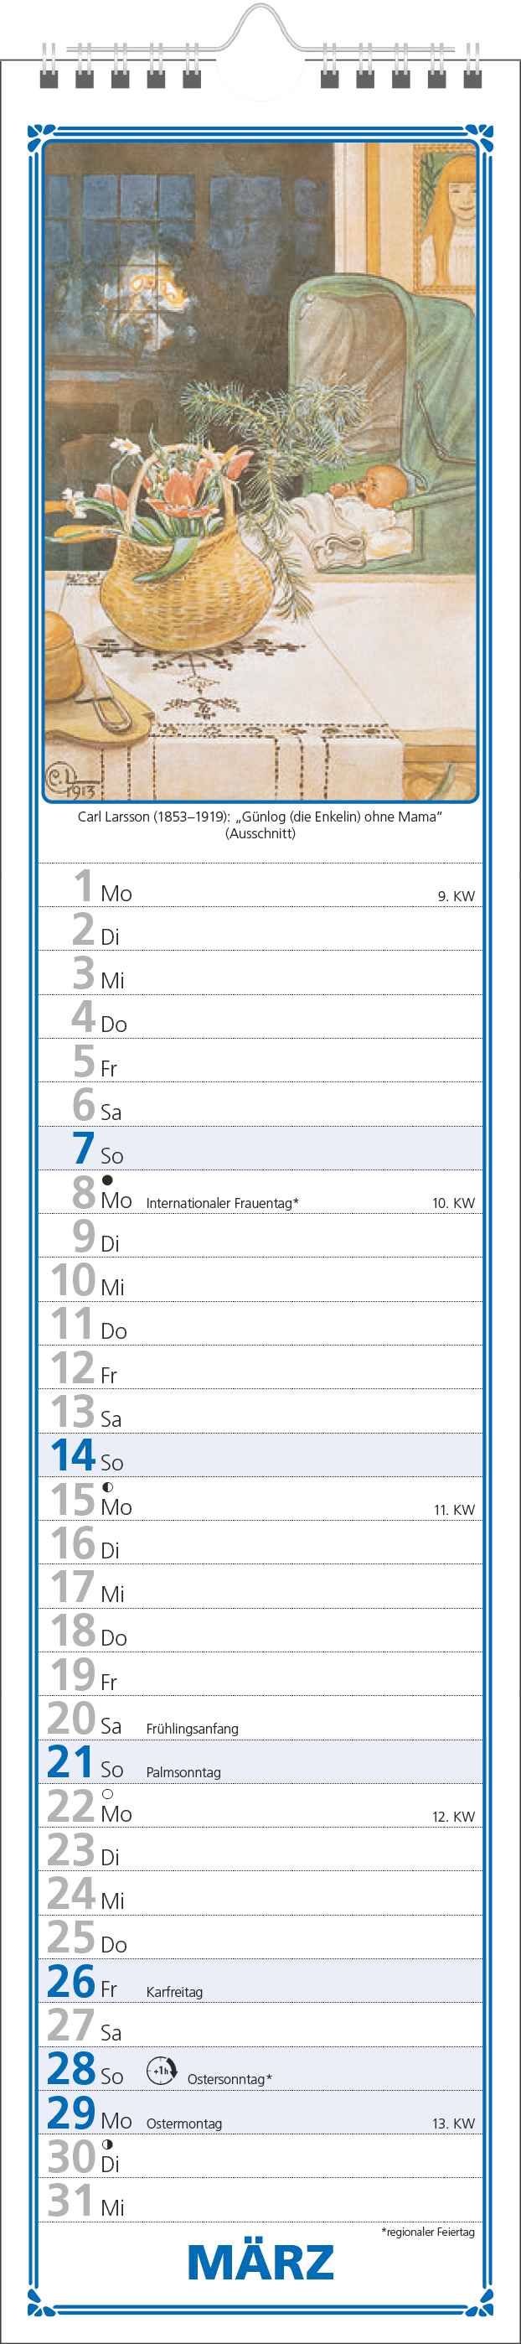Click the Ostermontag label on March 29
This screenshot has height=2344, width=521.
[183, 2123]
